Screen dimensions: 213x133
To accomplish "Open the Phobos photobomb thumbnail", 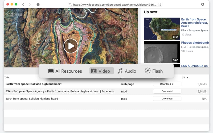I will (x=162, y=52).
